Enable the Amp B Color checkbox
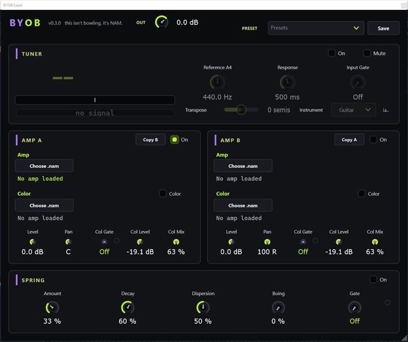The height and width of the screenshot is (342, 408). click(x=362, y=194)
